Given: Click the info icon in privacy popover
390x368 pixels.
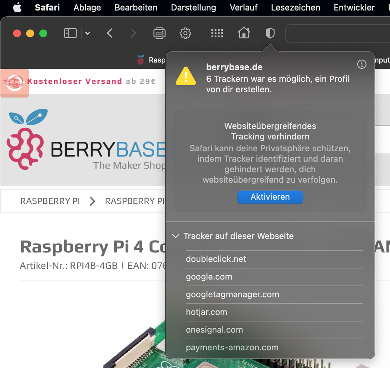Looking at the screenshot, I should (x=362, y=64).
